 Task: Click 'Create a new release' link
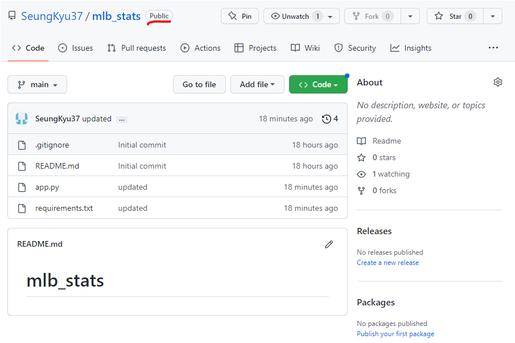[388, 263]
